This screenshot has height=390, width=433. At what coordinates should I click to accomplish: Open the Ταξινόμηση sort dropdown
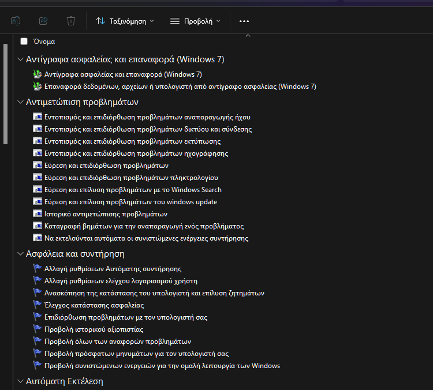tap(125, 21)
